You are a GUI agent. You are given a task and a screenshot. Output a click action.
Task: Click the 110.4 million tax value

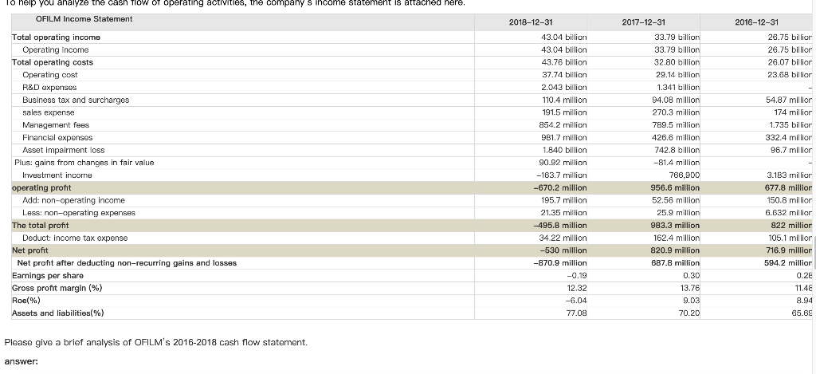[565, 100]
